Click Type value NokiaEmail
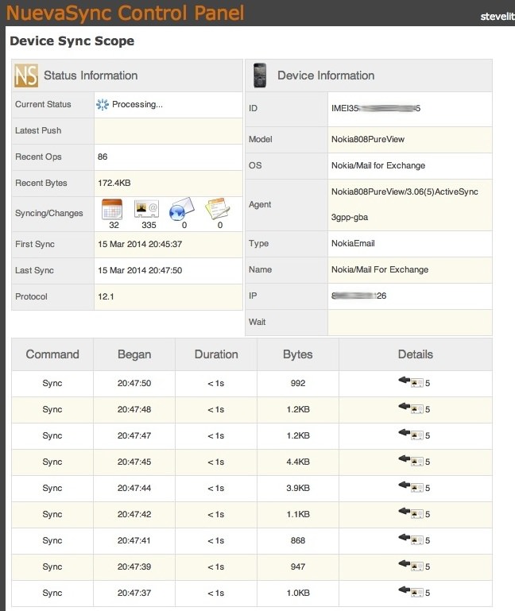The image size is (515, 611). [x=353, y=244]
